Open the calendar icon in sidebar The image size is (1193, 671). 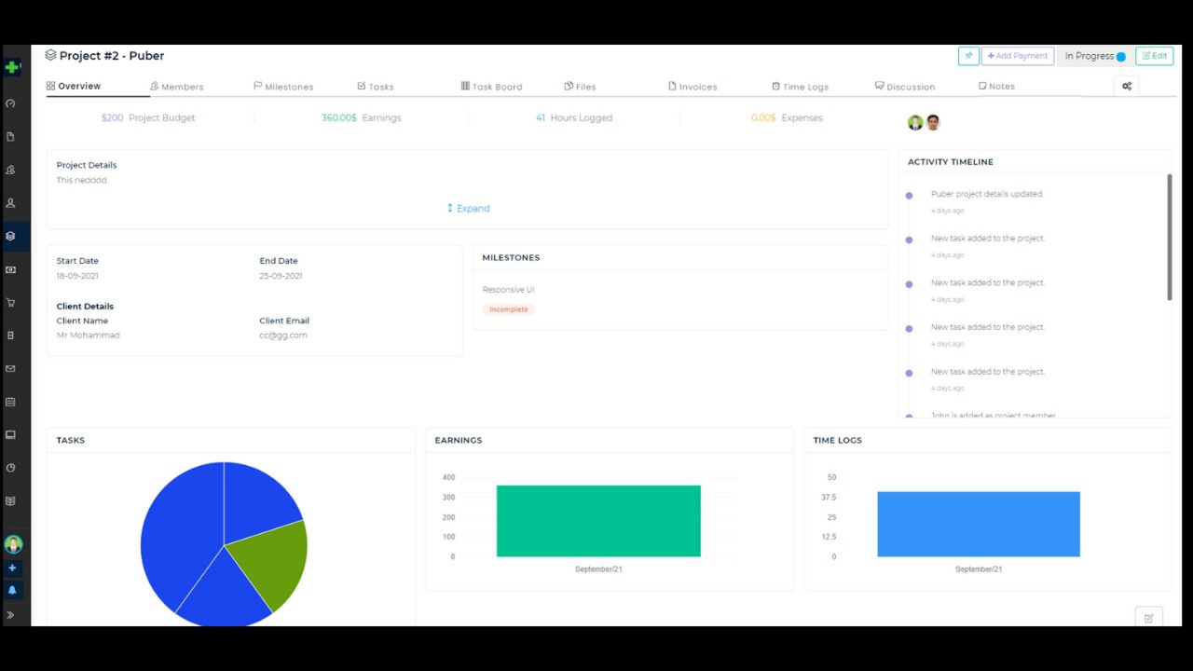10,403
